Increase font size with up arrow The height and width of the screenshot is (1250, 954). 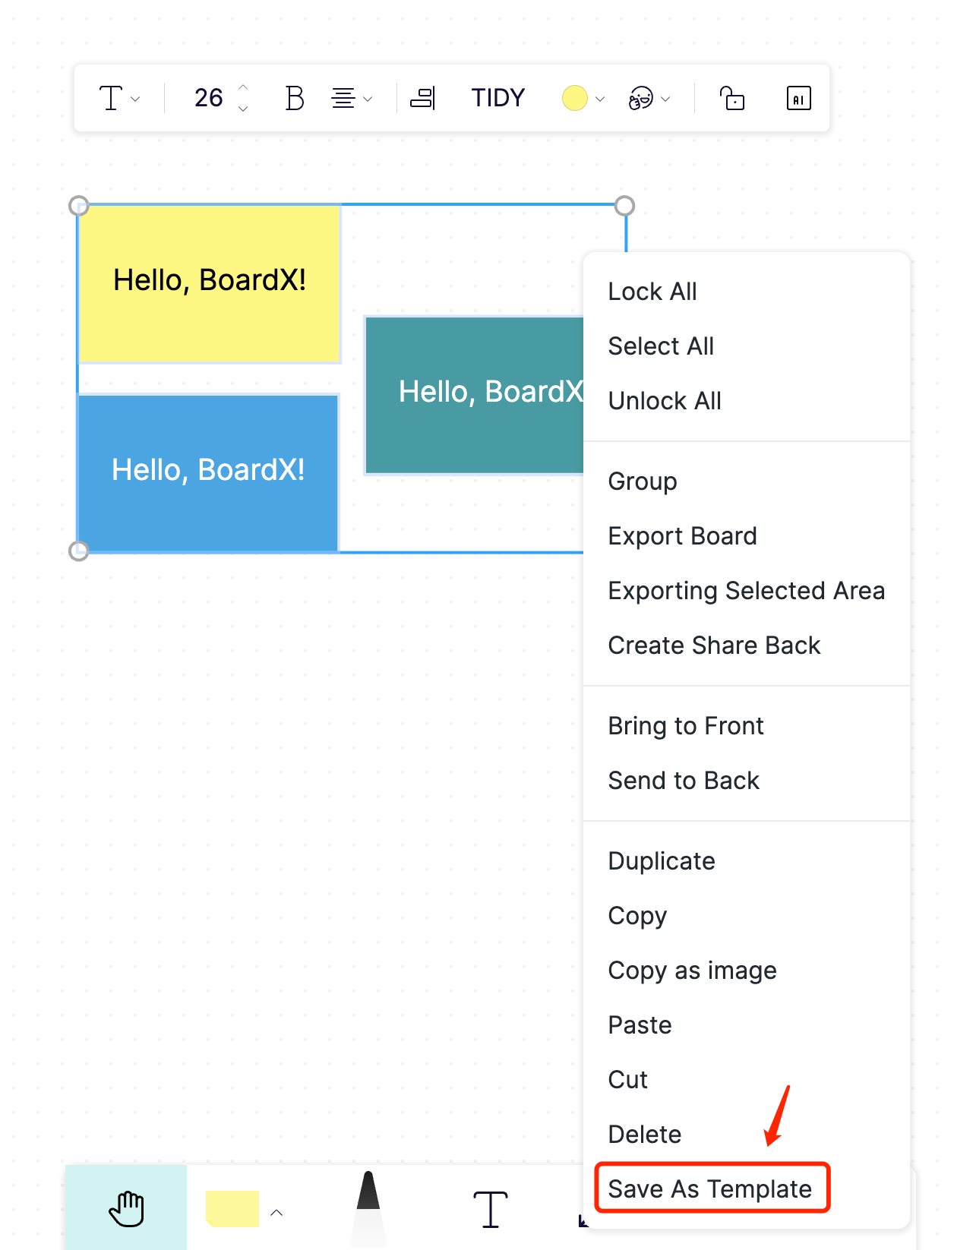click(243, 87)
